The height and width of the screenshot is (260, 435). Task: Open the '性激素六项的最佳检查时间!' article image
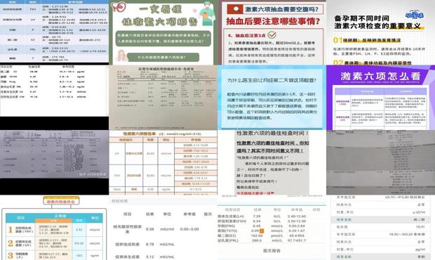pyautogui.click(x=272, y=162)
